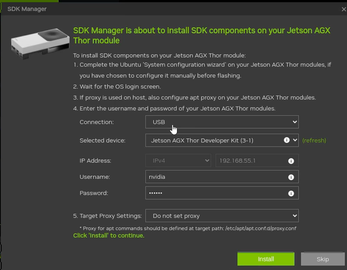This screenshot has height=270, width=347.
Task: Click the info icon in IP address field
Action: click(291, 161)
